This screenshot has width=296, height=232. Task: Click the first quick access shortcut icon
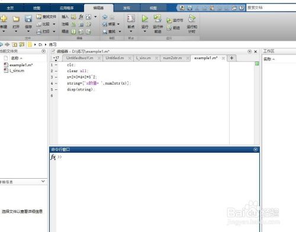point(182,8)
